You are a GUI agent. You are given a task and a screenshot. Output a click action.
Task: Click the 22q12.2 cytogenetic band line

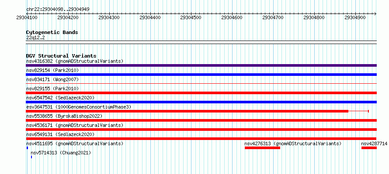coord(201,42)
